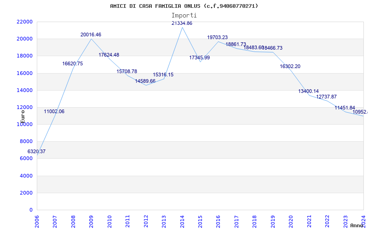
Task: Click the 15316.15 data label
Action: 163,75
